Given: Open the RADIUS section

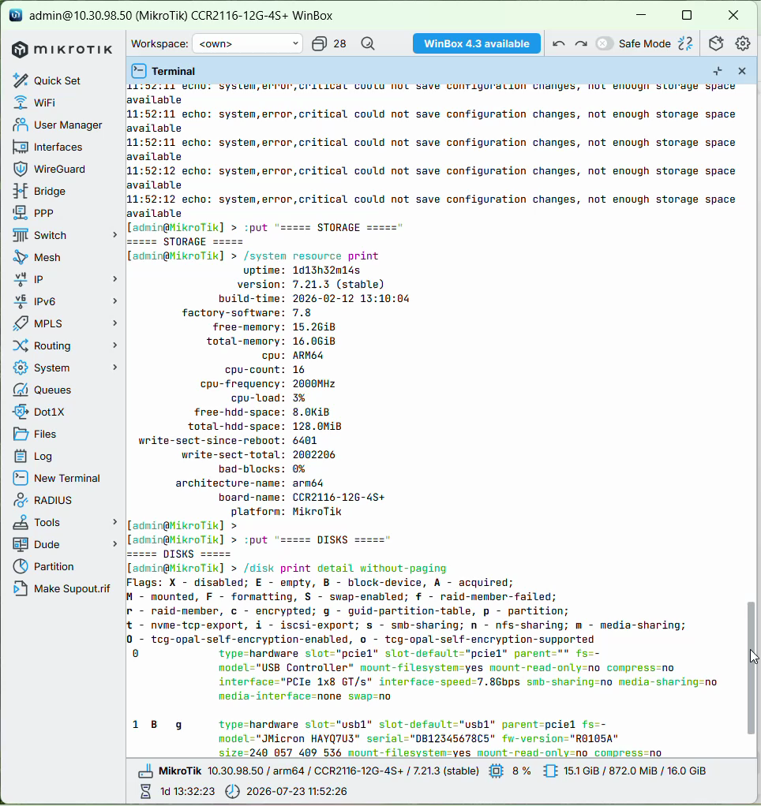Looking at the screenshot, I should point(52,501).
